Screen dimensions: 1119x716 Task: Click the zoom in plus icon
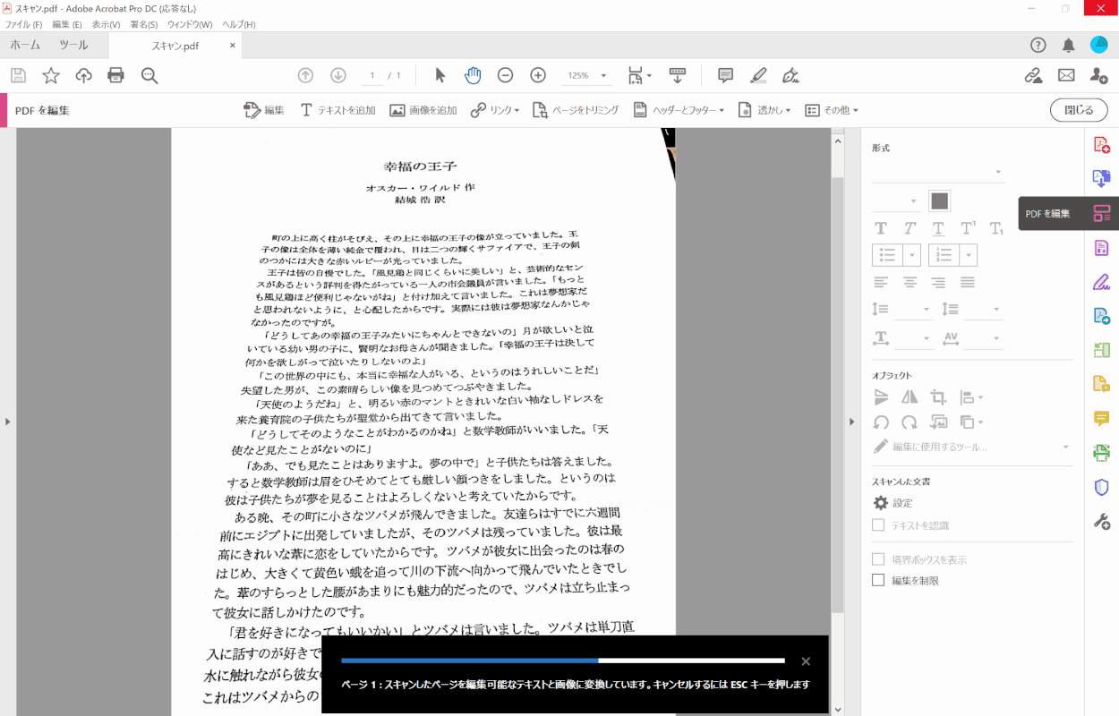tap(538, 75)
